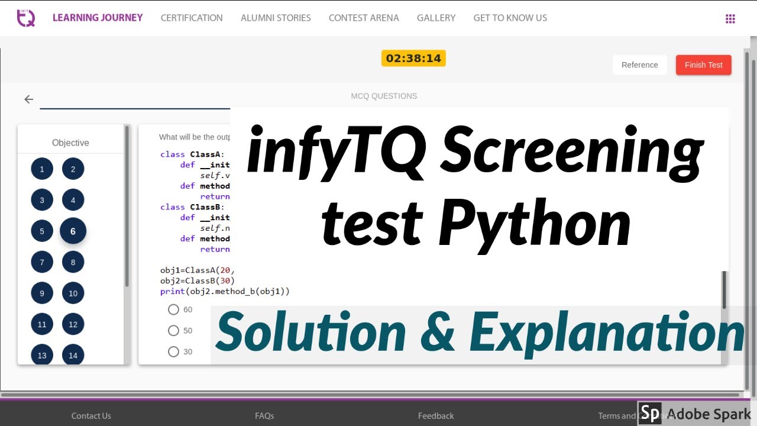Click the print(obj2.method_b(obj1)) code line

point(225,291)
